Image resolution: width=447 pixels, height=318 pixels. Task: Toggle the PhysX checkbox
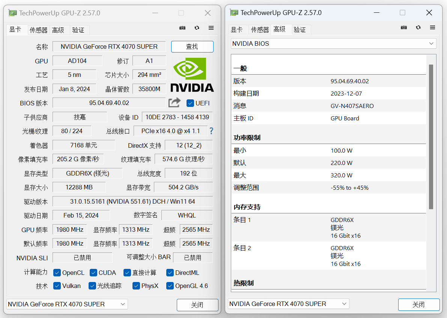[136, 286]
